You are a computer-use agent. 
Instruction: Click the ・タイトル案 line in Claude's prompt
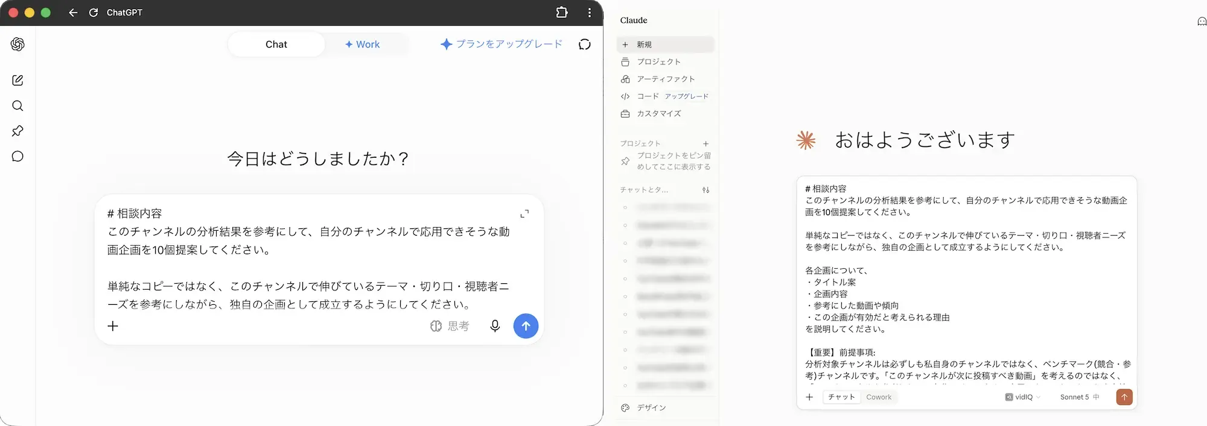[830, 282]
